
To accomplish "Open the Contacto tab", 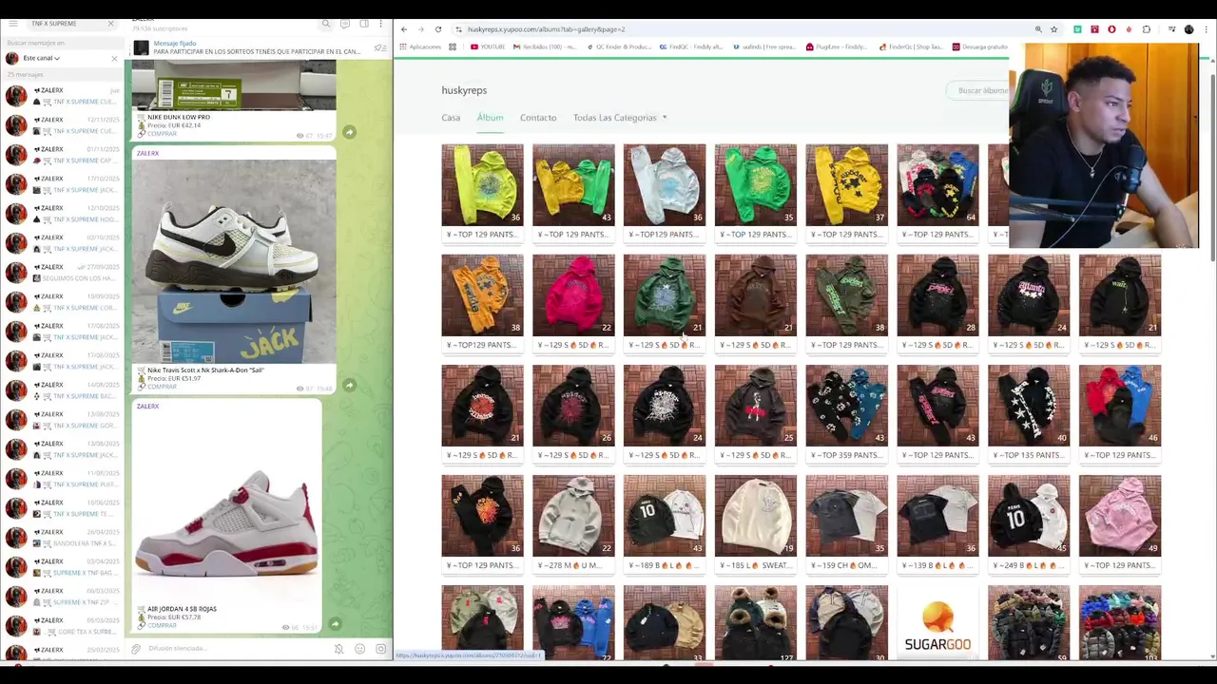I will pos(538,118).
